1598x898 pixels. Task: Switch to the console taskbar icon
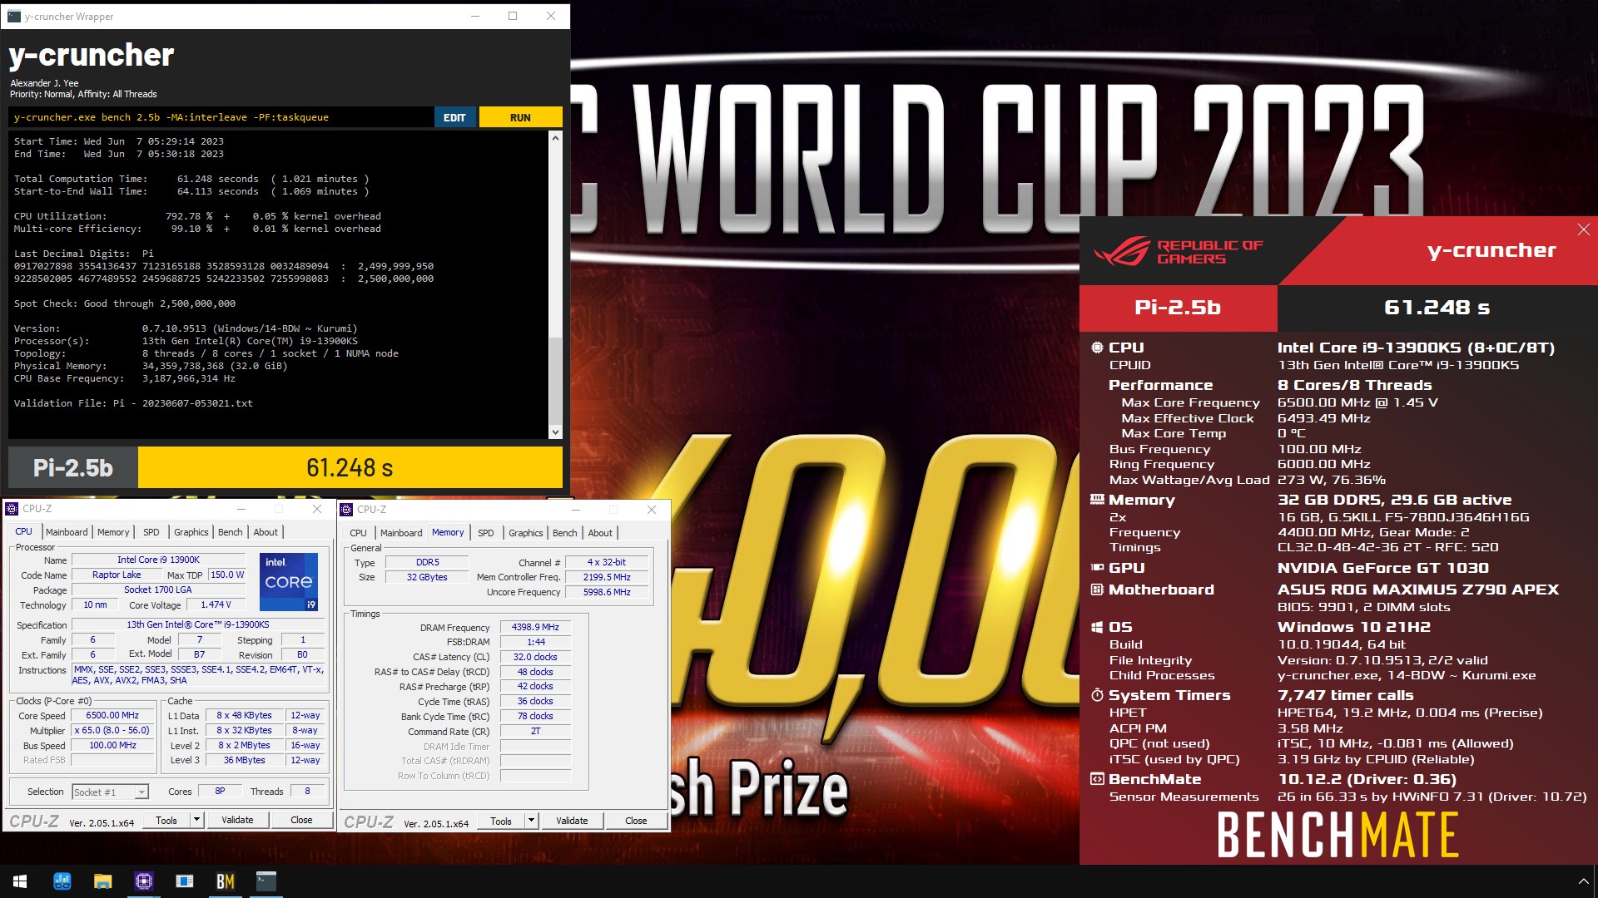(266, 881)
